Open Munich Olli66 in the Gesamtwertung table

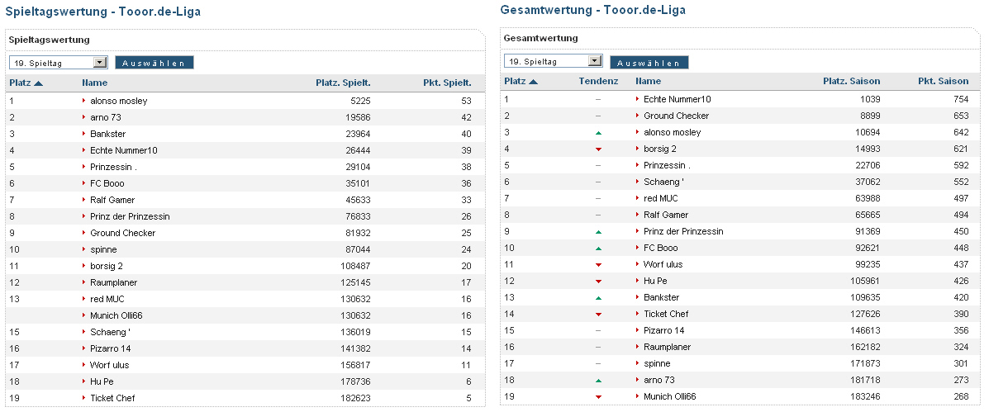pyautogui.click(x=669, y=396)
